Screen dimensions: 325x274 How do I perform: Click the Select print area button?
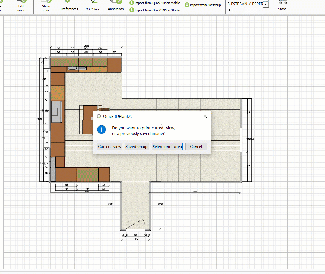coord(167,147)
